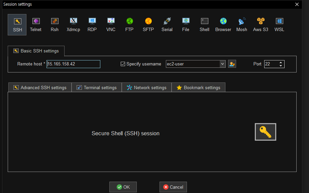Click the 'Secure Shell (SSH) session' text

coord(125,133)
